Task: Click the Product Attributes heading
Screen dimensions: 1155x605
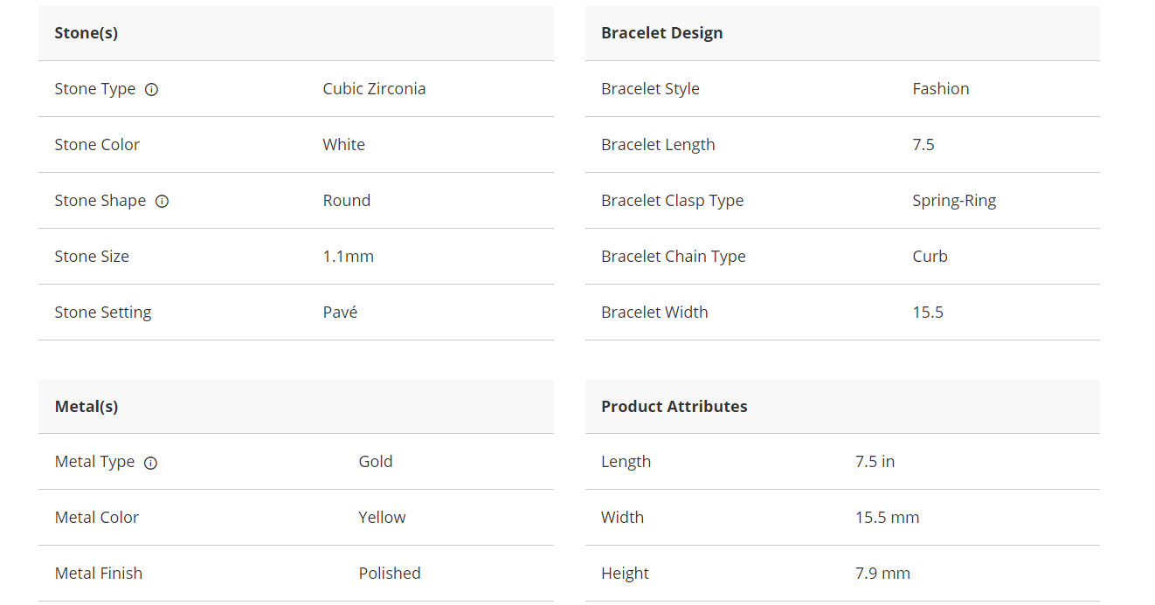Action: (x=674, y=406)
